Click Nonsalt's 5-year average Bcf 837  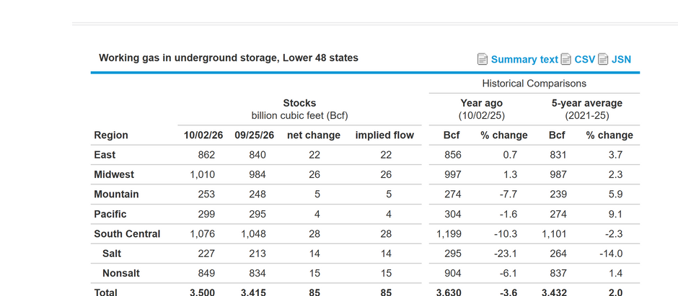tap(558, 274)
